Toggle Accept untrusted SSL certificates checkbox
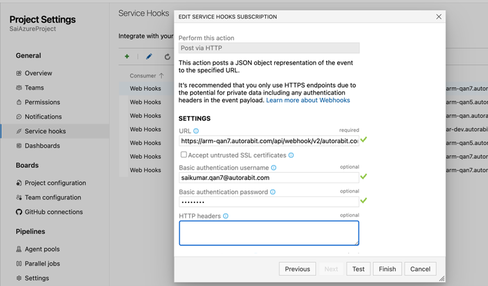 click(184, 154)
